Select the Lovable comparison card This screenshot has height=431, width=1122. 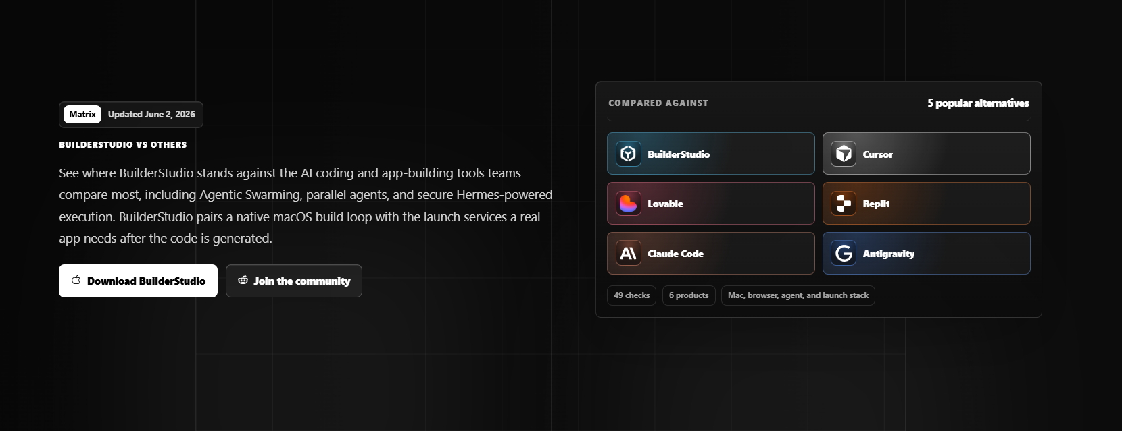click(710, 204)
